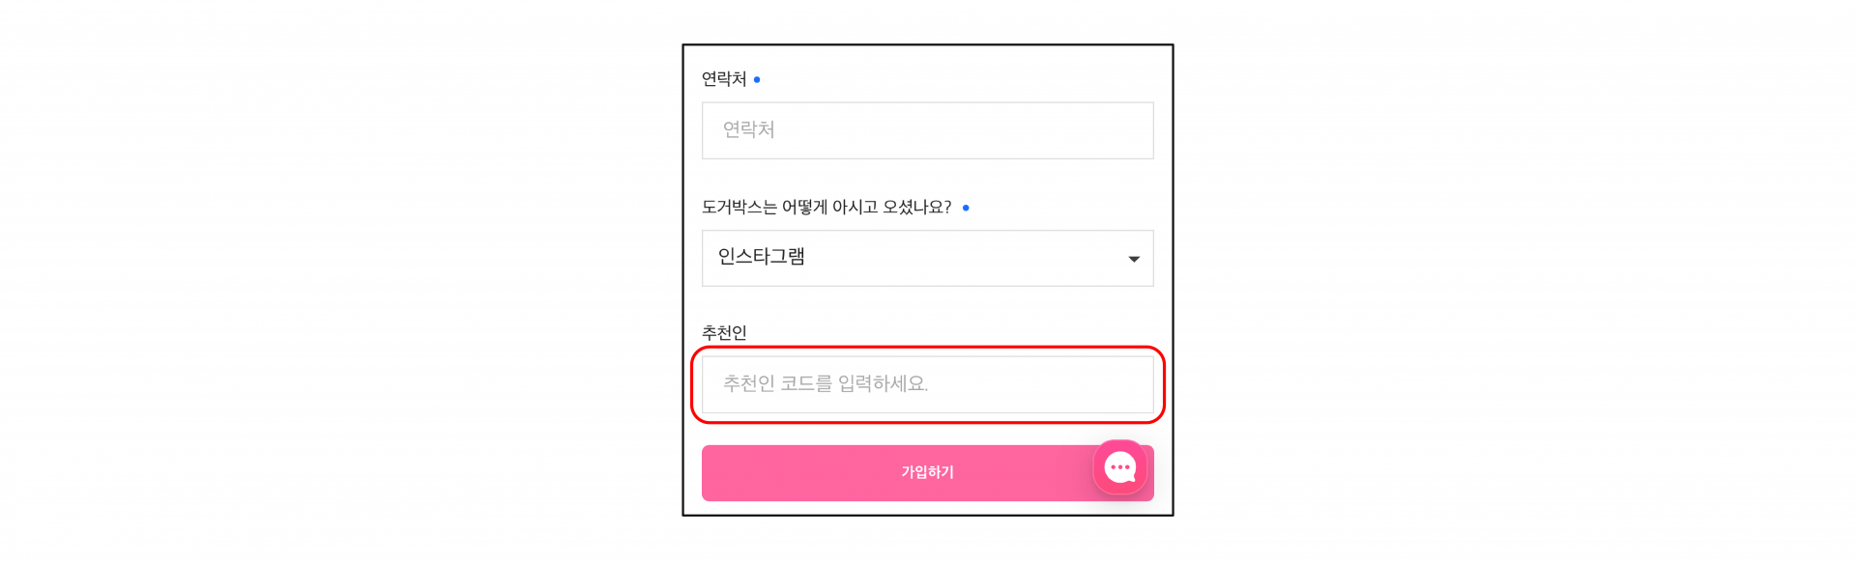
Task: Click the blue required dot after 오셨나요?
Action: coord(966,208)
